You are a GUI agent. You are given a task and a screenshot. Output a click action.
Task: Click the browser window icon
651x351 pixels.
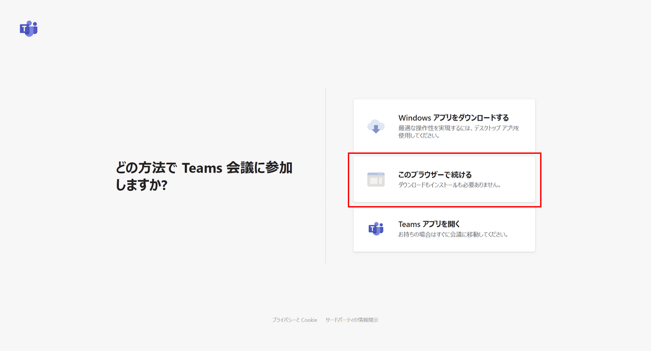pyautogui.click(x=376, y=179)
